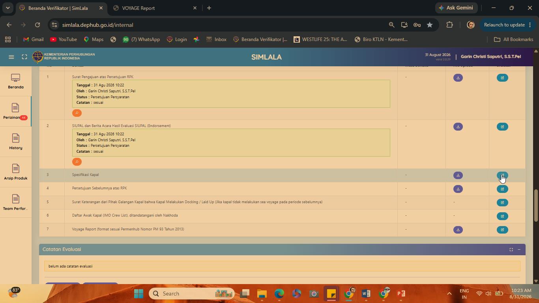Collapse the Catatan Evaluasi panel
The height and width of the screenshot is (303, 539).
519,249
